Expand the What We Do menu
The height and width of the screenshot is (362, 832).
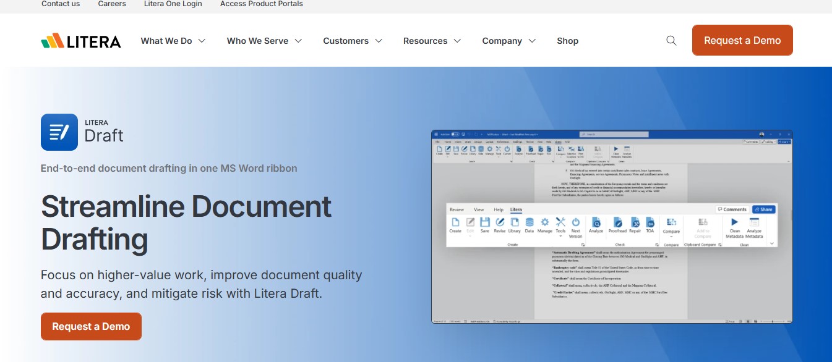173,41
